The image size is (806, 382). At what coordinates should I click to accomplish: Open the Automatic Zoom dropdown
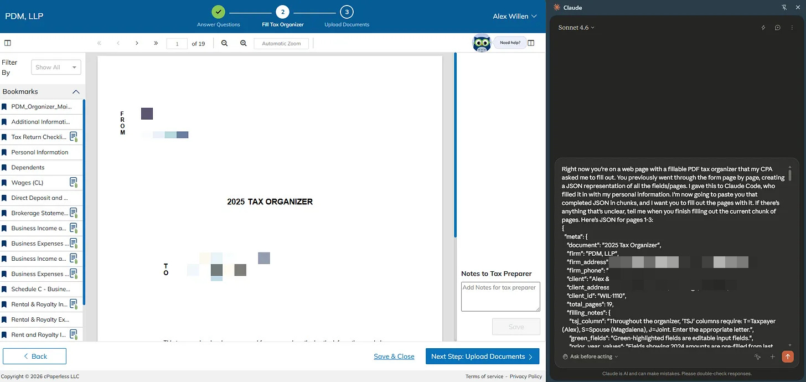(x=281, y=43)
